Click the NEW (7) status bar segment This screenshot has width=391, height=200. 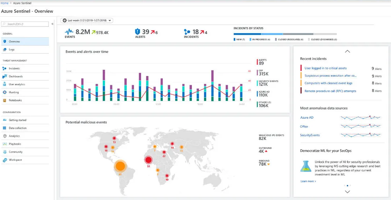[x=247, y=34]
